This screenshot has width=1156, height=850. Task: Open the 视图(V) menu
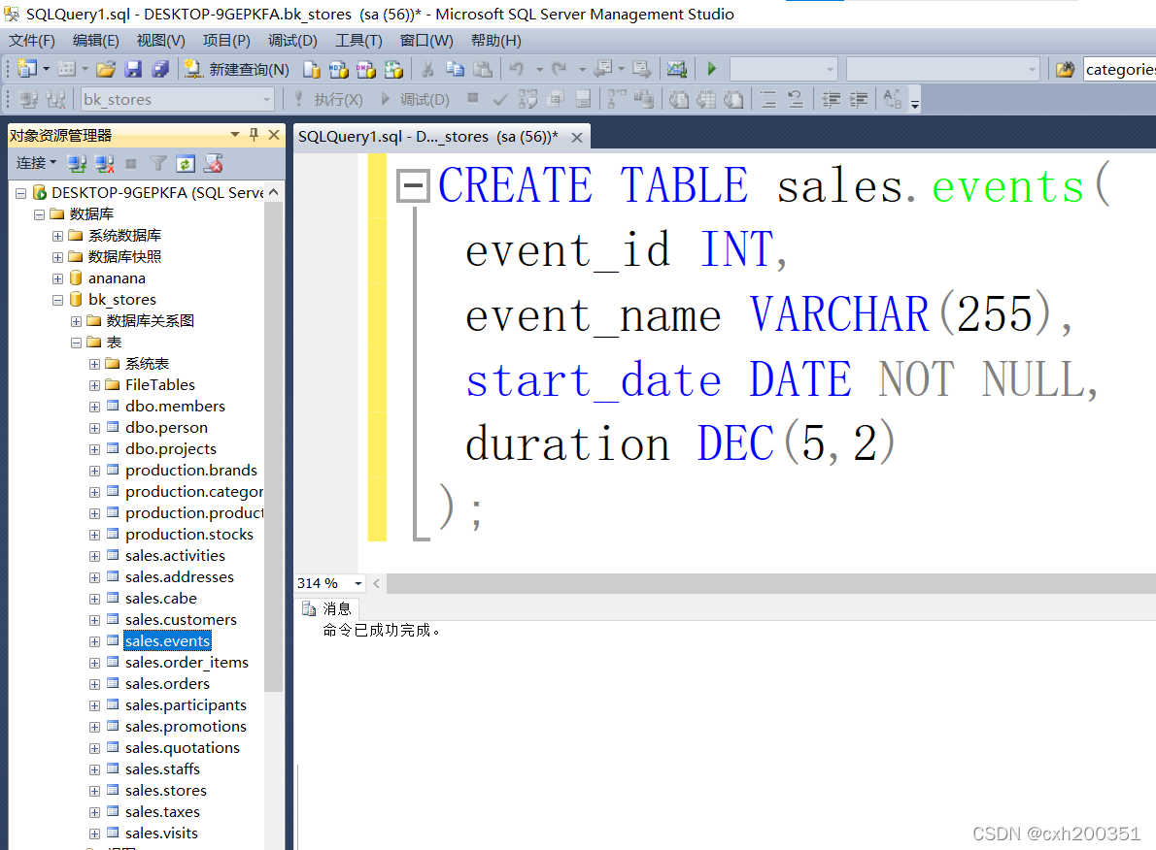(x=160, y=41)
